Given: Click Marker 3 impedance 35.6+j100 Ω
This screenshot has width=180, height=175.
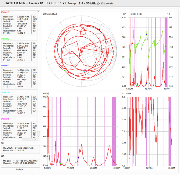Looking at the screenshot, I should point(23,73).
